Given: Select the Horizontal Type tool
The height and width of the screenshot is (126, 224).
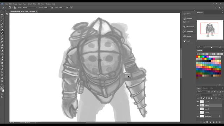Looking at the screenshot, I should point(2,66).
